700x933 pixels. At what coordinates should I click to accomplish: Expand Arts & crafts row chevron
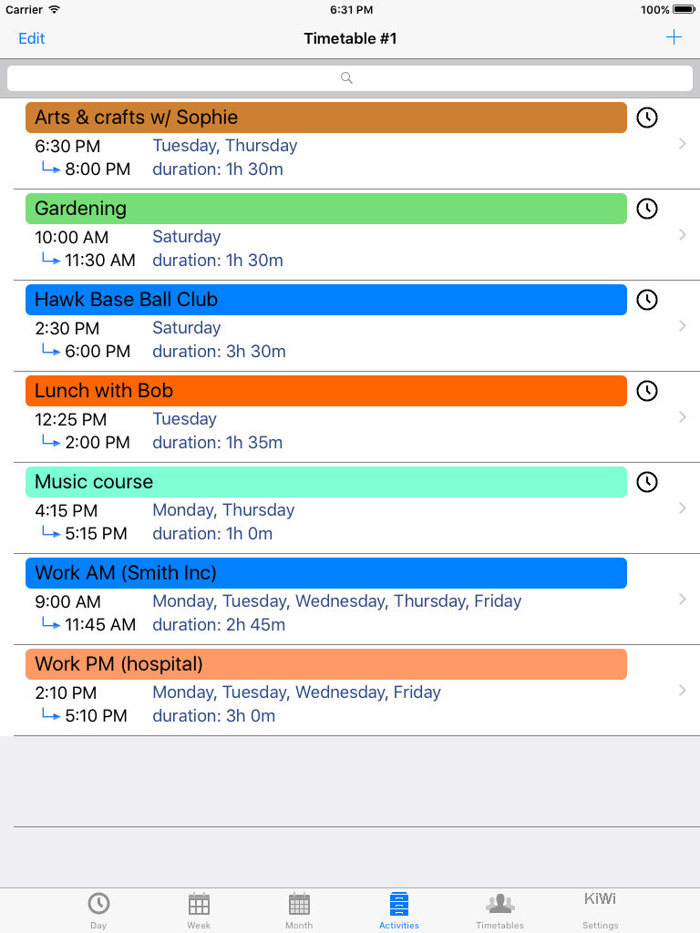683,143
